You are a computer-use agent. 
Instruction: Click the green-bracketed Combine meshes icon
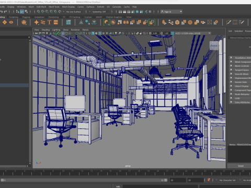coord(107,22)
